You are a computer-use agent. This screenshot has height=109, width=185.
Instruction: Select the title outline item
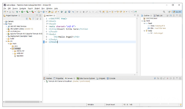(157, 28)
